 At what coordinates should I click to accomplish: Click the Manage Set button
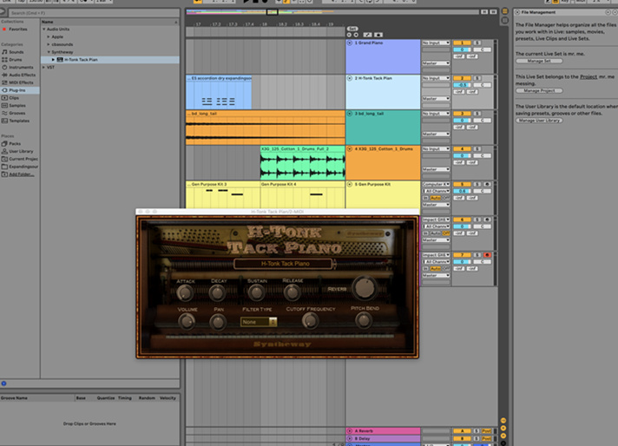[539, 61]
